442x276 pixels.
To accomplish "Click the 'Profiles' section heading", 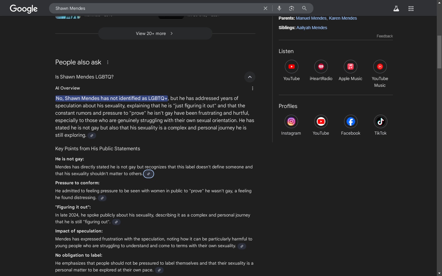I will (288, 106).
